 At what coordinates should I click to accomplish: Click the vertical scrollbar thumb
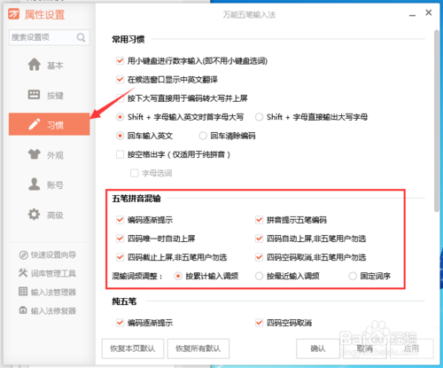(x=437, y=121)
